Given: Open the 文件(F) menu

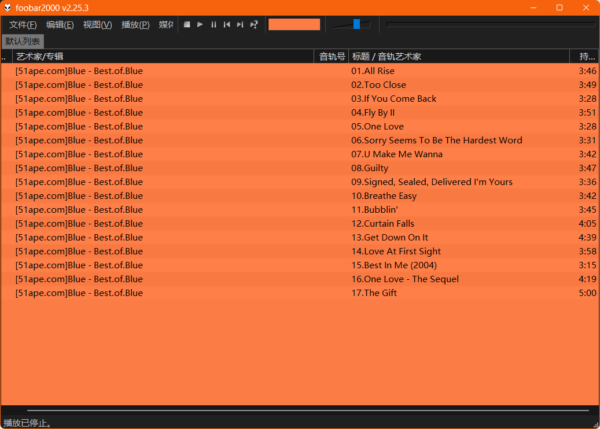Looking at the screenshot, I should (23, 25).
